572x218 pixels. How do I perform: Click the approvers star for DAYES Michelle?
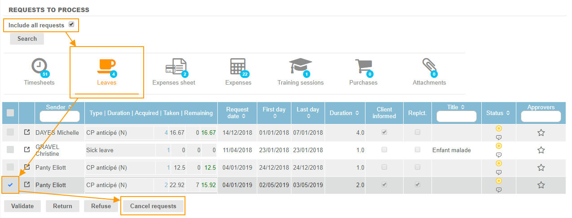[541, 133]
